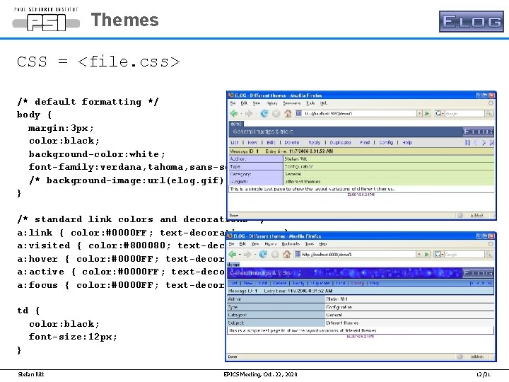Click ELOG logo in the green-theme page banner
Screen dimensions: 509x382
pyautogui.click(x=478, y=132)
